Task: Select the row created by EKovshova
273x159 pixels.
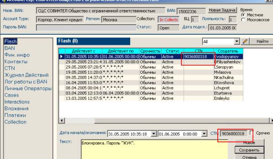Action: pos(151,83)
